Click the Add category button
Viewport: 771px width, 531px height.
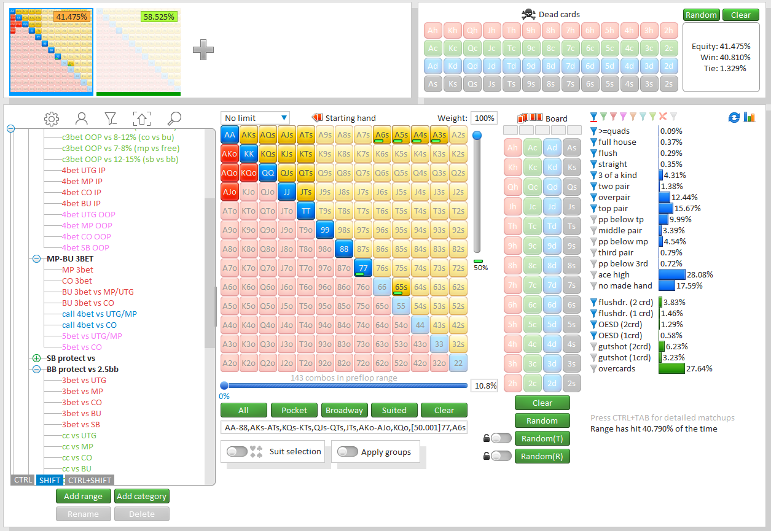pos(142,496)
